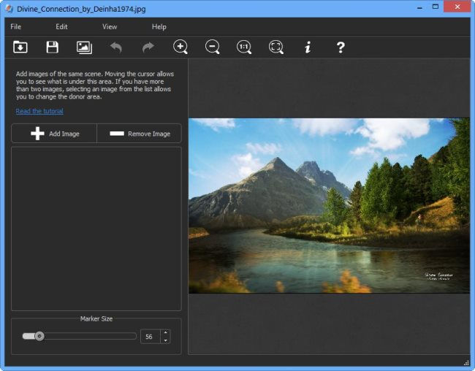Click the save floppy disk icon

coord(52,47)
